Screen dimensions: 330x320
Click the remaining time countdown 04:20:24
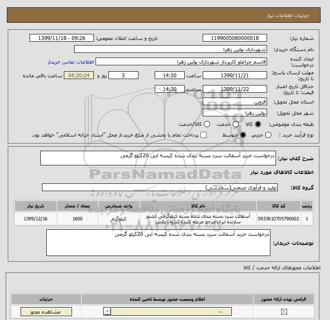pos(79,75)
